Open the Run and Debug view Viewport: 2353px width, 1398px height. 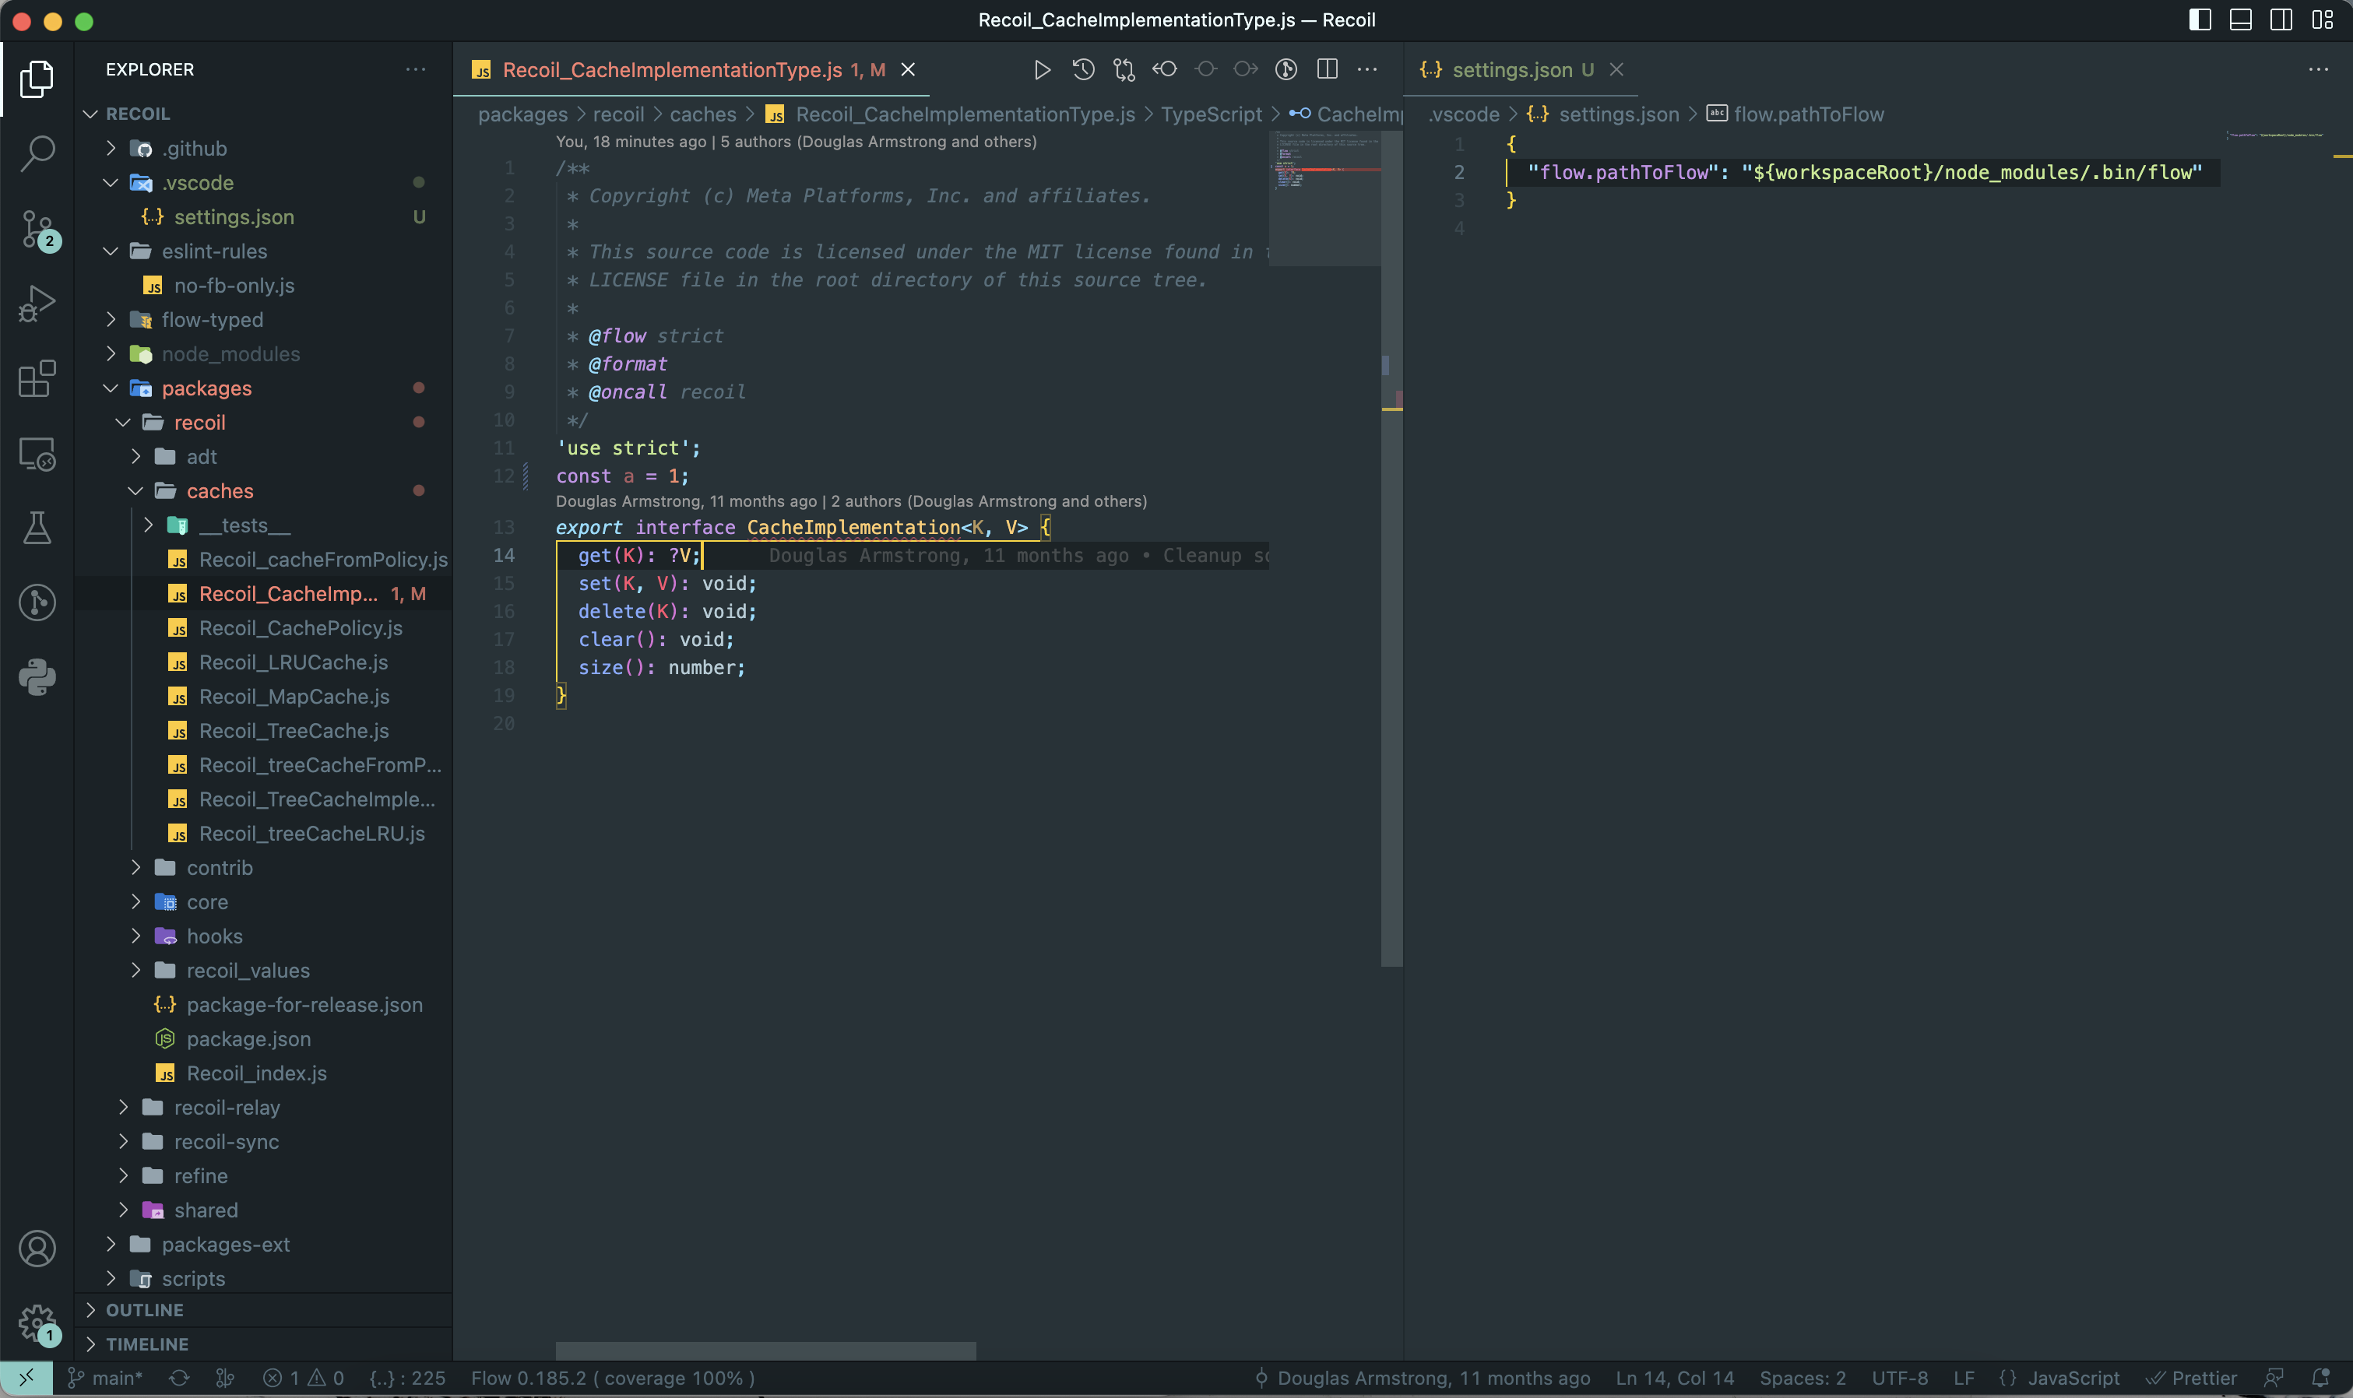pyautogui.click(x=37, y=304)
